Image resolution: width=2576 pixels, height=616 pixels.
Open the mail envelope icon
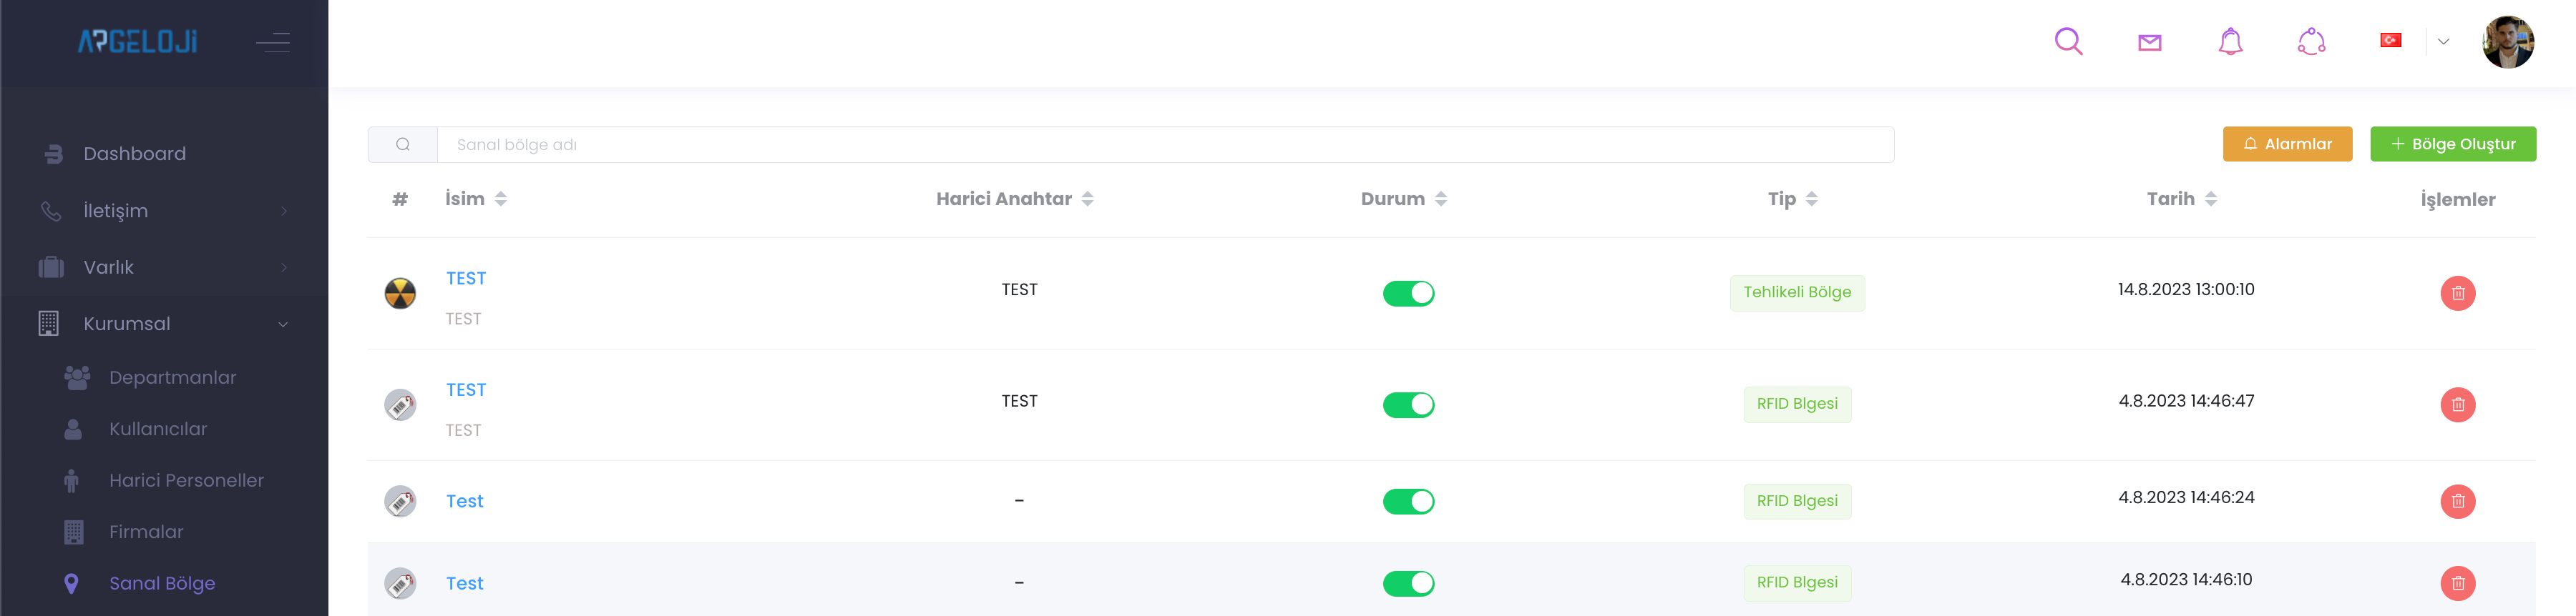pos(2149,42)
